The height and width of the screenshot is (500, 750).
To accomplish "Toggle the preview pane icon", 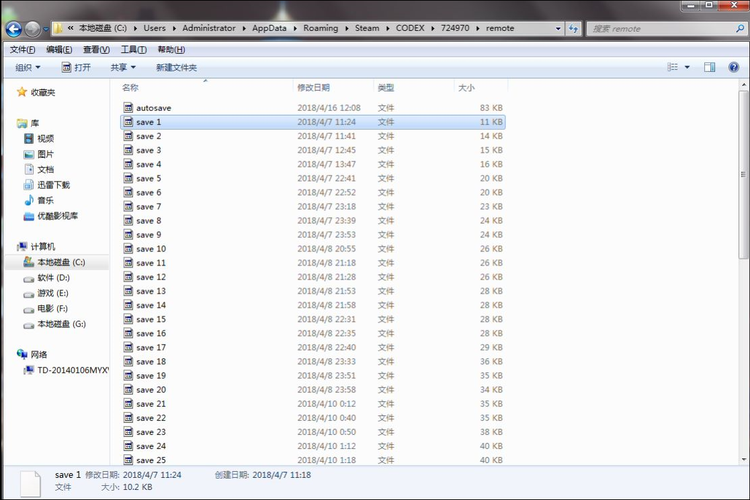I will coord(710,67).
